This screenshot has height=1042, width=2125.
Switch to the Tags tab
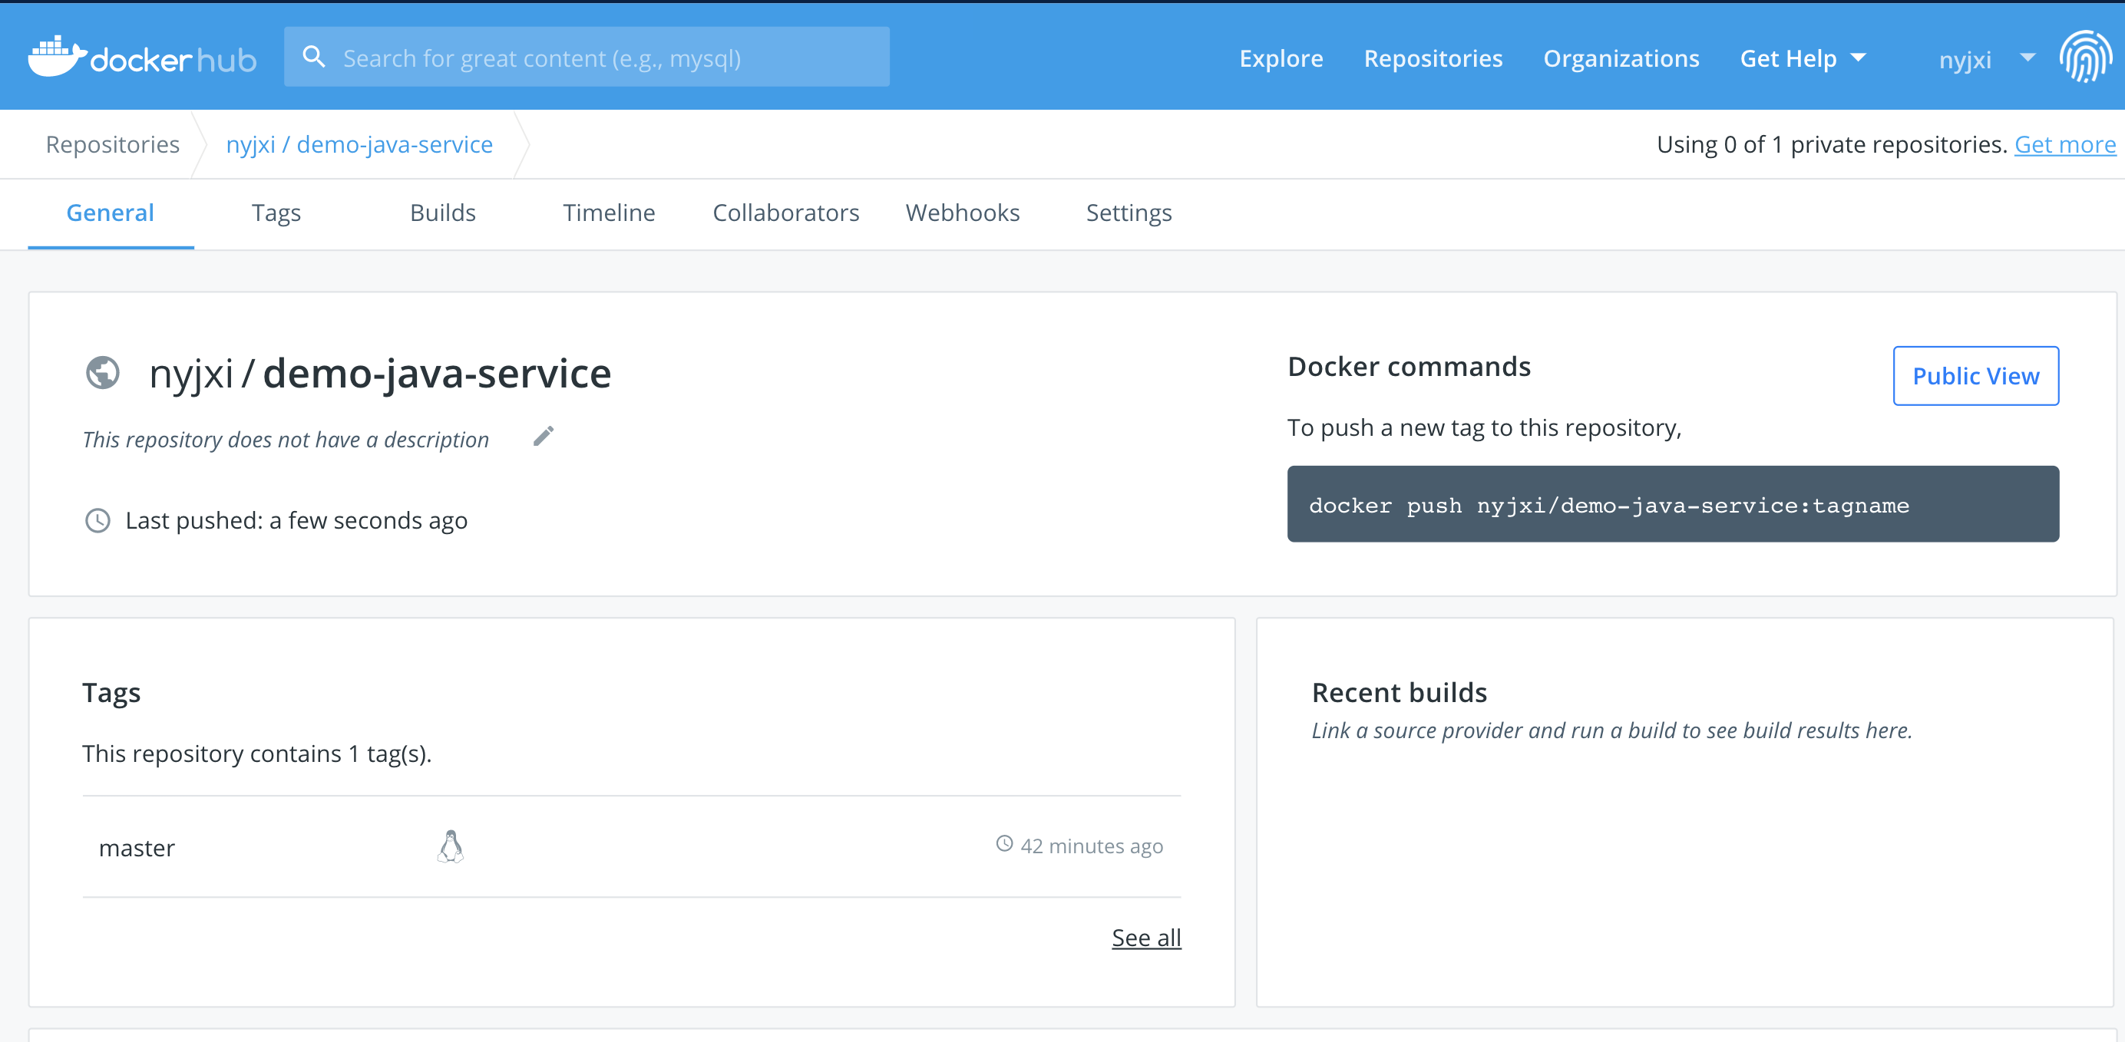(276, 213)
